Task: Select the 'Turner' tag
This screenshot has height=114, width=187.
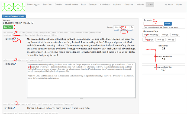Action: [x=160, y=40]
